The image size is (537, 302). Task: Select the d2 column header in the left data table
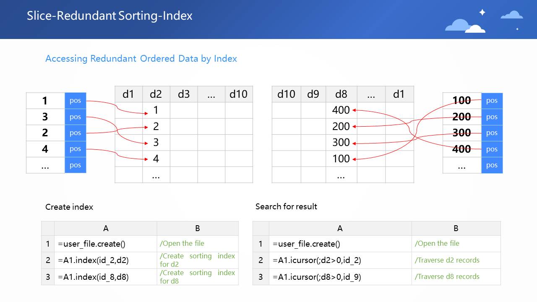click(x=156, y=94)
